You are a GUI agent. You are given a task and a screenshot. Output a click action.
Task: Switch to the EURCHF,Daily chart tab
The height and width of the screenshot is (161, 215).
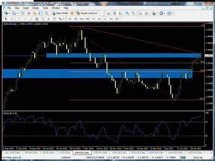157,153
